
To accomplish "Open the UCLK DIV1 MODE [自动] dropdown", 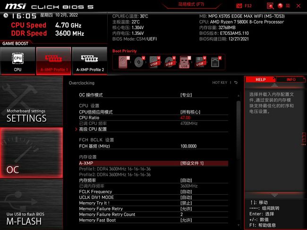I will coord(186,197).
